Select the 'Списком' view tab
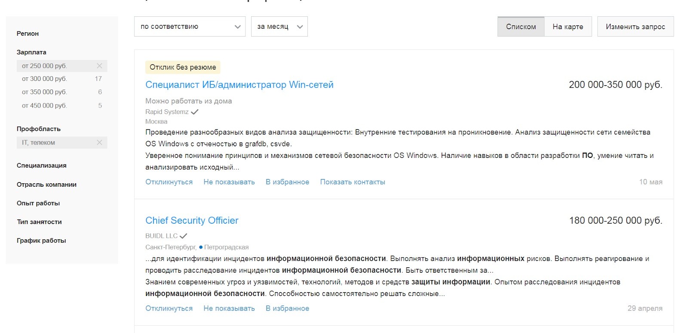This screenshot has height=333, width=688. coord(521,26)
